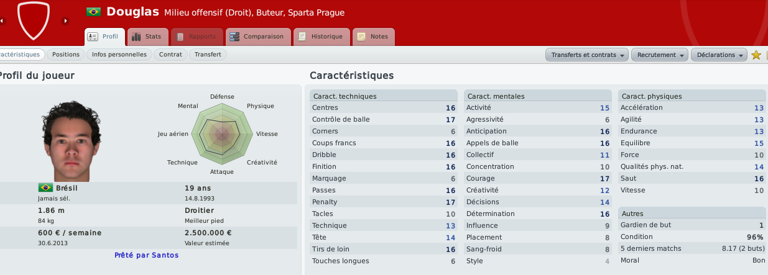Click the Comparaison tab icon
This screenshot has width=768, height=275.
(x=234, y=37)
